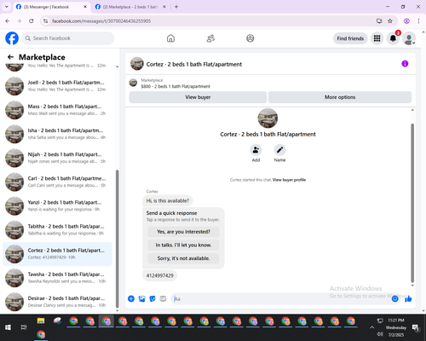Open the View buyer profile link
The height and width of the screenshot is (341, 426).
coord(289,180)
